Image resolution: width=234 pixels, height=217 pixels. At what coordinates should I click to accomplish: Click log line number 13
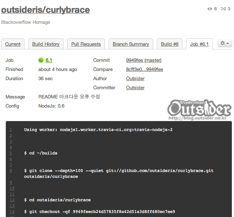12,206
